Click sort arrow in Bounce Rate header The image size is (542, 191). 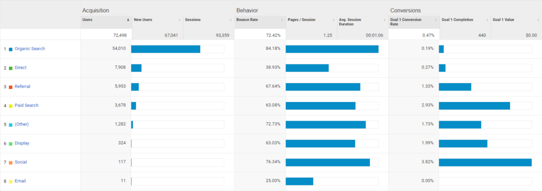coord(283,20)
